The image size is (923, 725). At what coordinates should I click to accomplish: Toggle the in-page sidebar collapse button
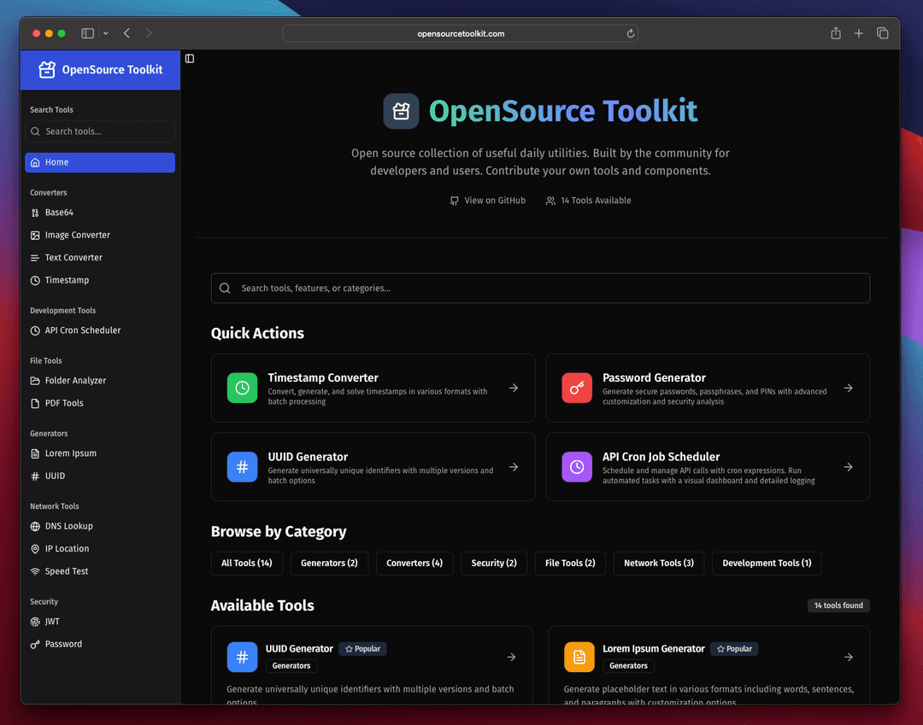pos(190,58)
